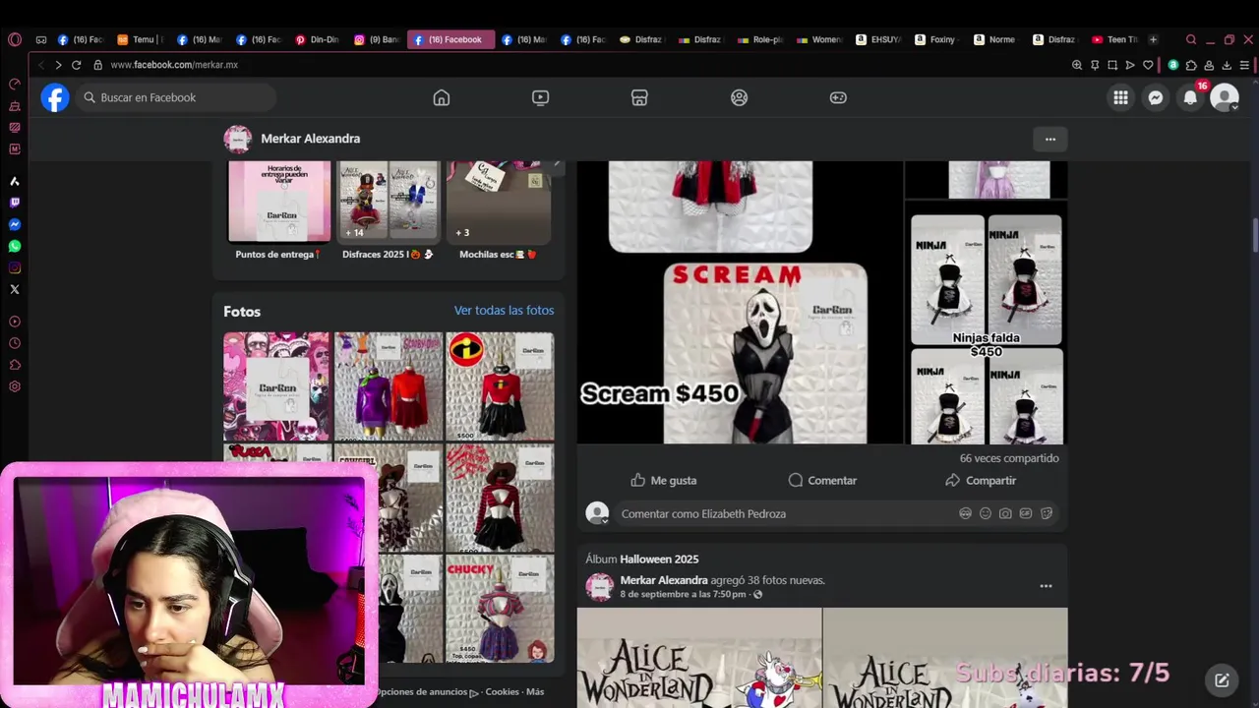1259x708 pixels.
Task: Open Merkar Alexandra page options (three dots)
Action: pos(1050,139)
